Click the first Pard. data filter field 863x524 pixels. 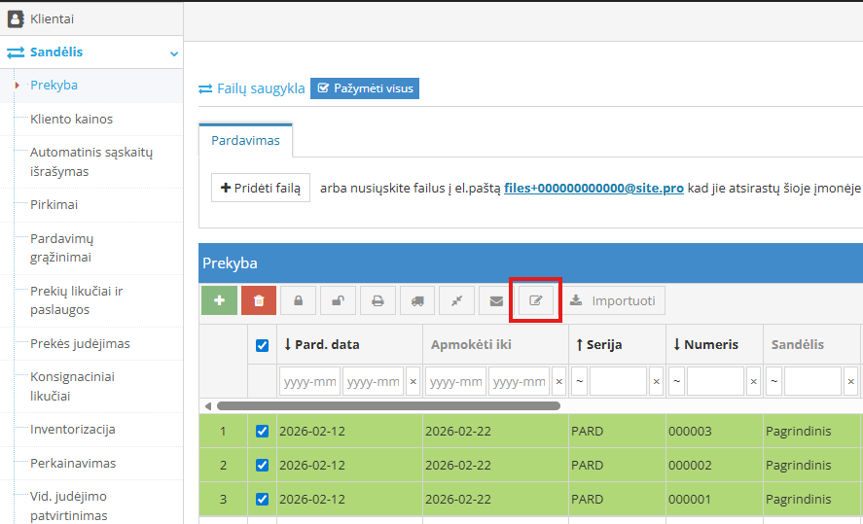[x=309, y=381]
